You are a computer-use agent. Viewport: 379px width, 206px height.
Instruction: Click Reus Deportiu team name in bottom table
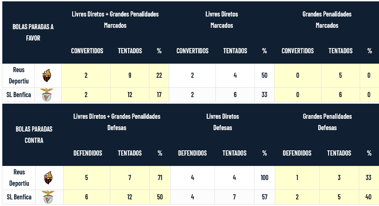(19, 178)
